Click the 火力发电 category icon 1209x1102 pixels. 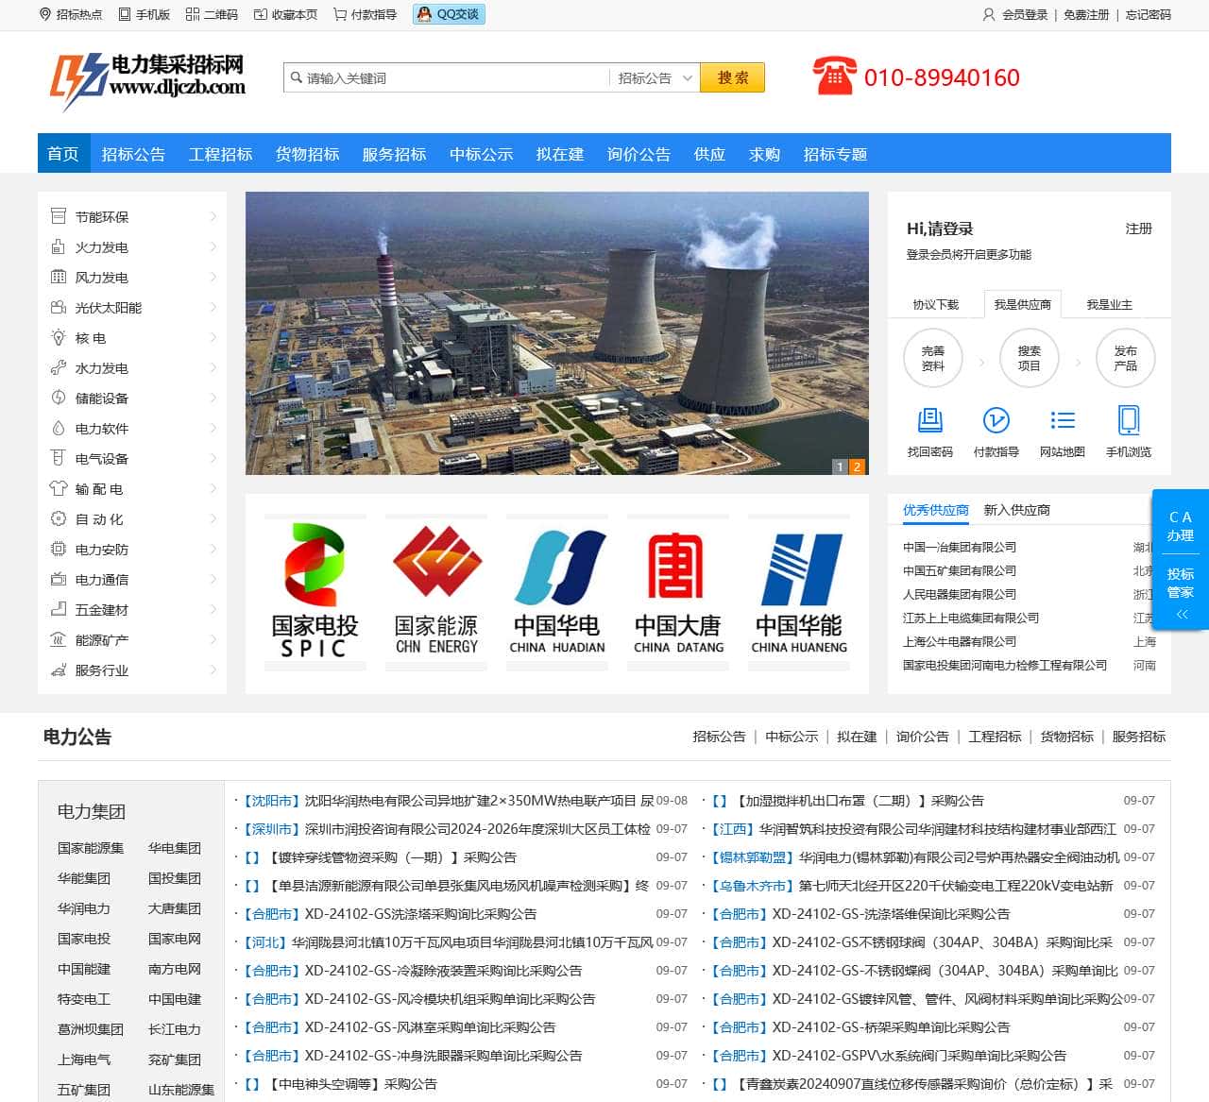(x=58, y=246)
